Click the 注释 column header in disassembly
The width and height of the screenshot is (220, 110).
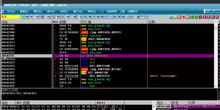coord(181,22)
